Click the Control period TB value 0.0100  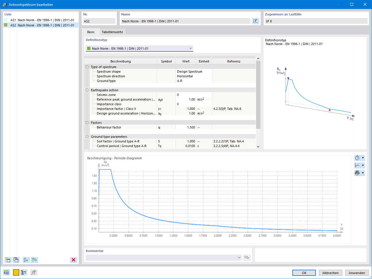[186, 146]
